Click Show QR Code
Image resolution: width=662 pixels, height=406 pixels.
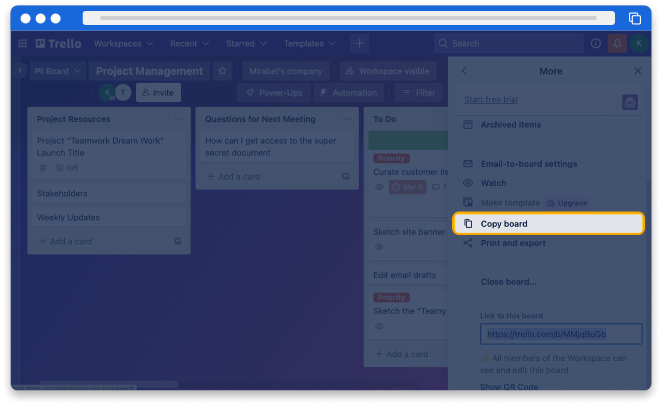[509, 386]
